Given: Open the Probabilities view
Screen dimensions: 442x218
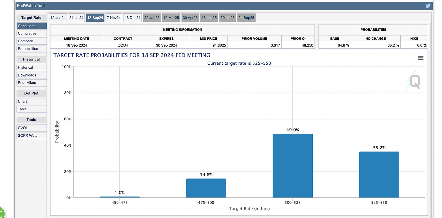Looking at the screenshot, I should pos(32,49).
